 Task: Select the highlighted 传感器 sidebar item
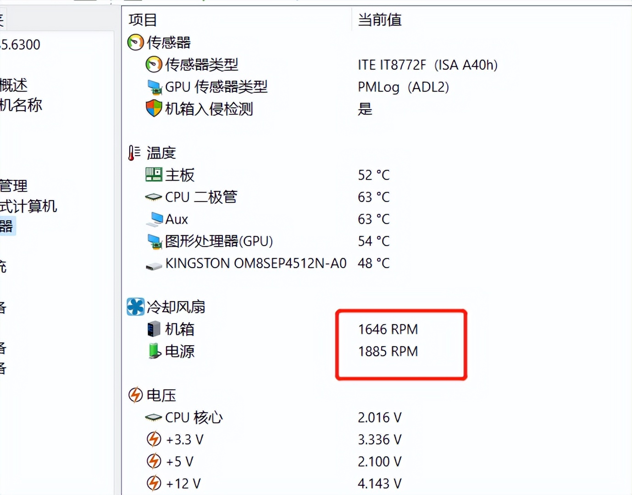(7, 226)
